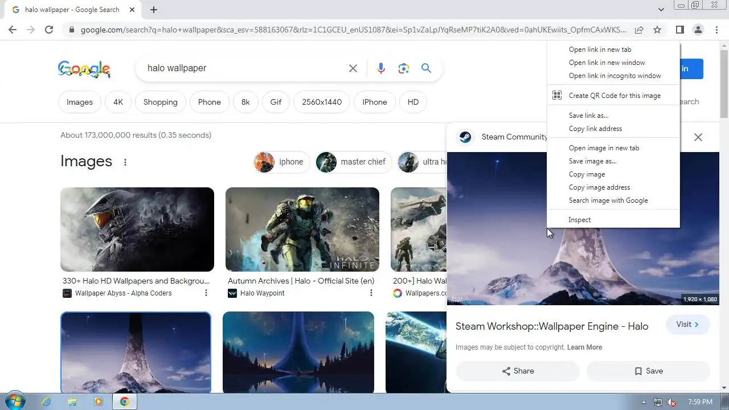Choose Inspect from context menu
The height and width of the screenshot is (410, 729).
613,220
